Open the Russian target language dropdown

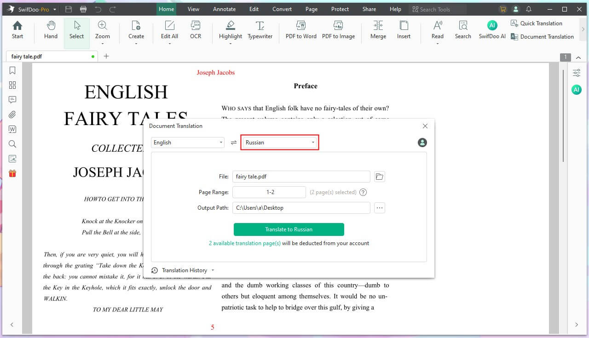pyautogui.click(x=280, y=143)
